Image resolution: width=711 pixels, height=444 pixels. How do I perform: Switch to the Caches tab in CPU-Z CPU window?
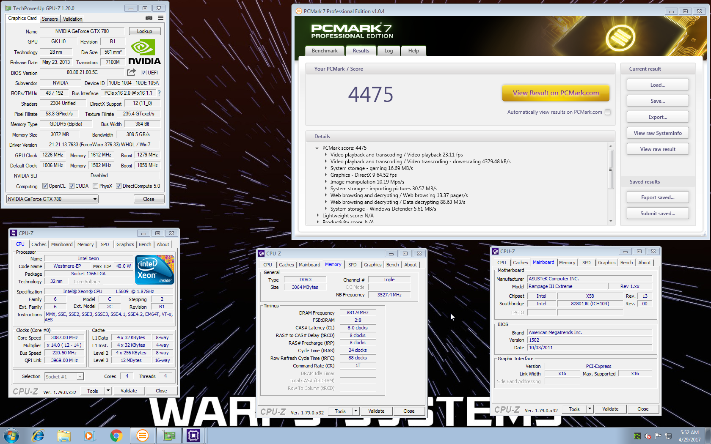click(x=39, y=244)
